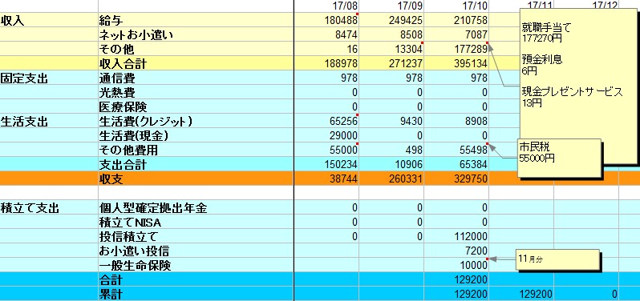Click the その他 cell showing 13304
This screenshot has width=640, height=301.
click(391, 49)
